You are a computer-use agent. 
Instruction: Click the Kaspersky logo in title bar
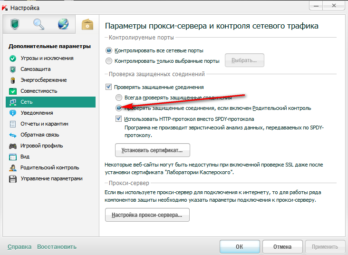(5, 8)
